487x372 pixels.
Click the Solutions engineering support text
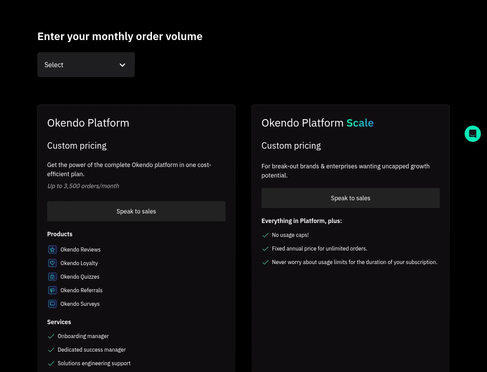pyautogui.click(x=94, y=363)
